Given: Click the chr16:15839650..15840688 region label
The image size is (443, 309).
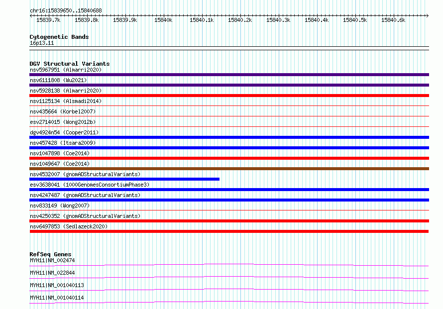Looking at the screenshot, I should click(x=66, y=11).
